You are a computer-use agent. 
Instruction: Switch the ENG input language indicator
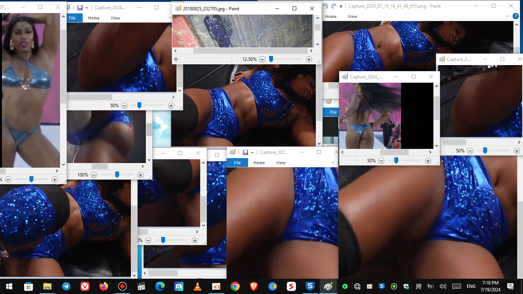pyautogui.click(x=471, y=286)
